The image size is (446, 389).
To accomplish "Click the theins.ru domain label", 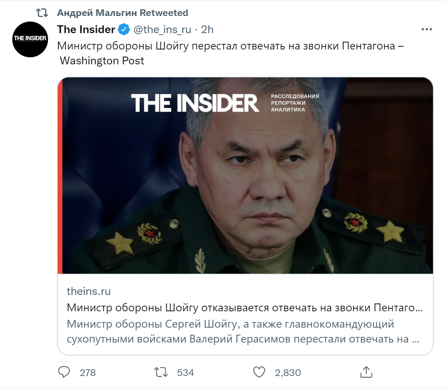I will [x=89, y=291].
